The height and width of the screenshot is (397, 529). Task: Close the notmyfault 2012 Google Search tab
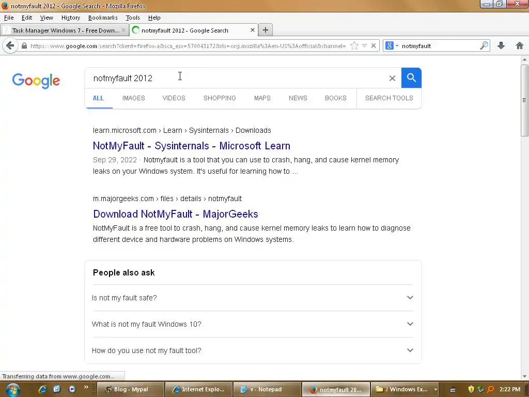point(252,30)
